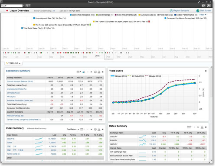The width and height of the screenshot is (216, 166).
Task: Click the green down arrow on CDS dropped event
Action: (x=90, y=25)
